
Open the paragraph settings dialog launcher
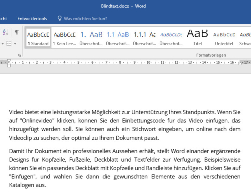[20, 55]
